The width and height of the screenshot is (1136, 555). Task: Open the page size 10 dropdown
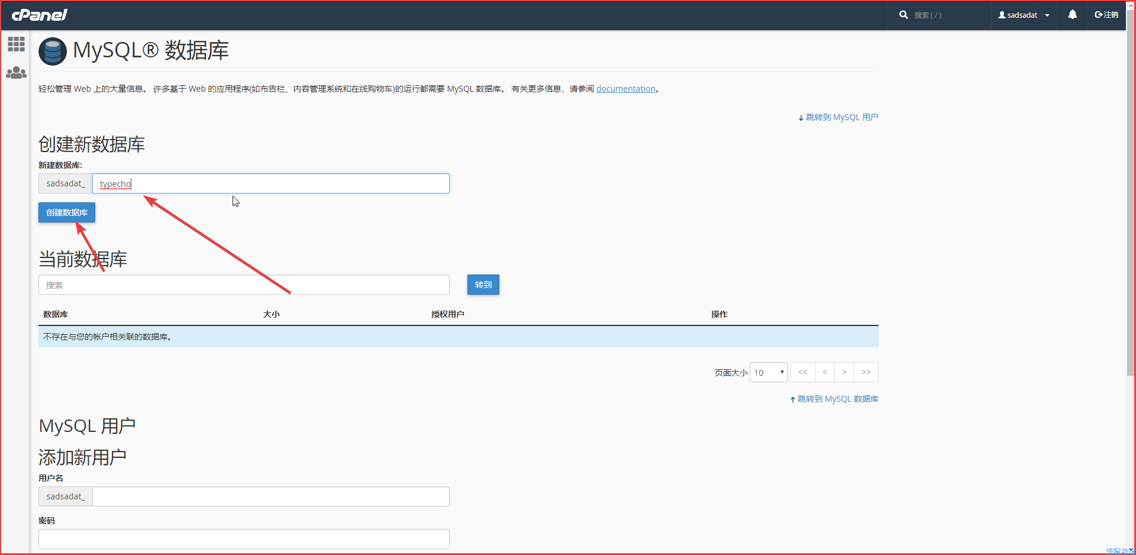[x=769, y=372]
